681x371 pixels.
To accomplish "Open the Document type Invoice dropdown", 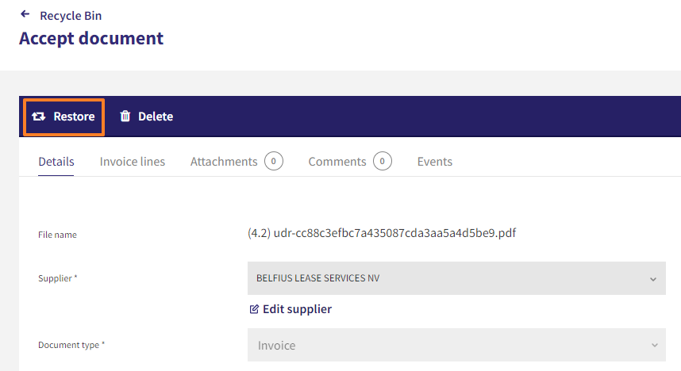I will (456, 345).
